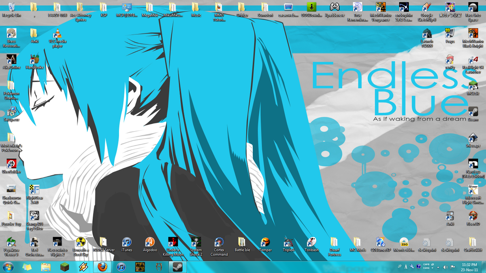
Task: Open Narcissu Web Edition shortcut
Action: (473, 169)
